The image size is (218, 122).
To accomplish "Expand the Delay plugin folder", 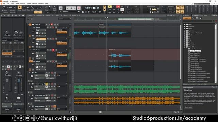I will point(185,25).
